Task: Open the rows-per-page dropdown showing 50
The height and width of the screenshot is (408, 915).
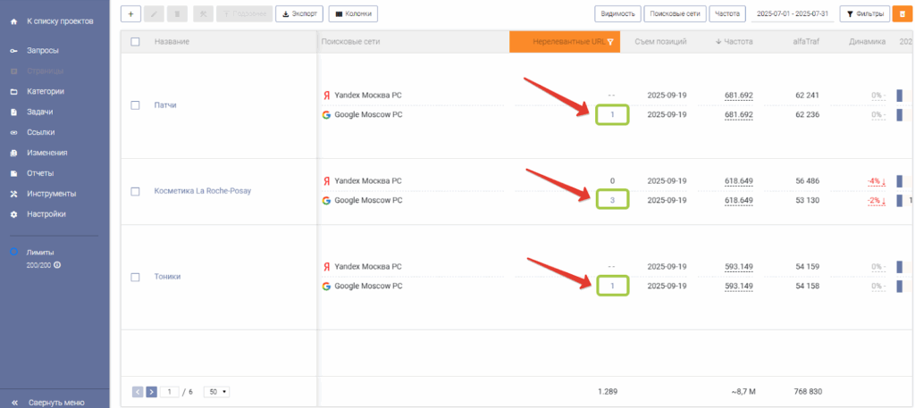Action: [216, 391]
